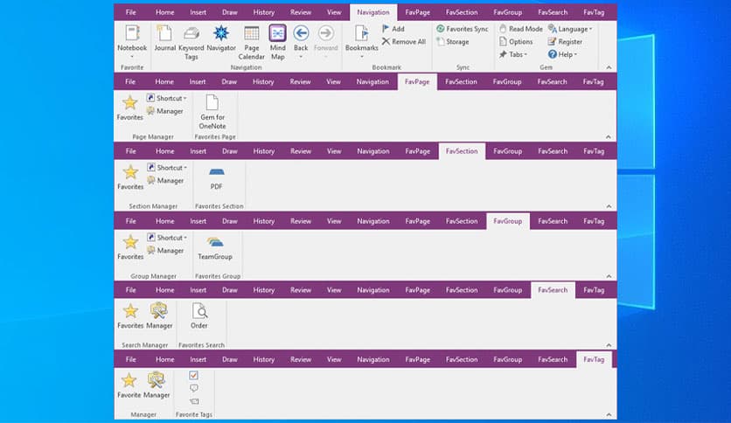Screen dimensions: 731x423
Task: Open Storage in the Sync group
Action: 453,41
